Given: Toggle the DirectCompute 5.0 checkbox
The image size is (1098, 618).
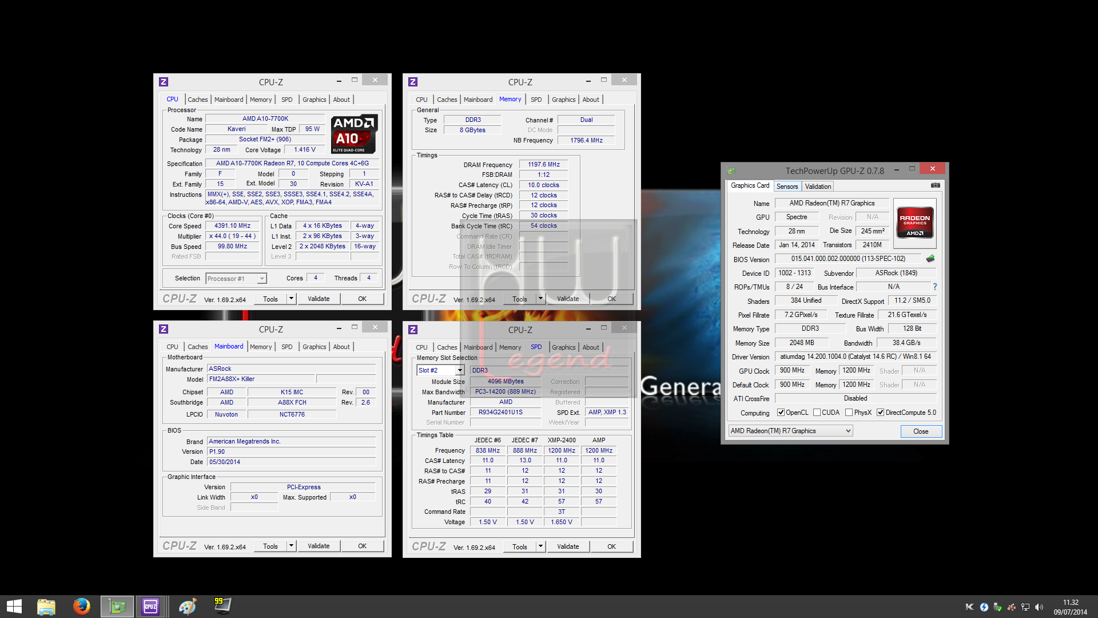Looking at the screenshot, I should point(881,413).
